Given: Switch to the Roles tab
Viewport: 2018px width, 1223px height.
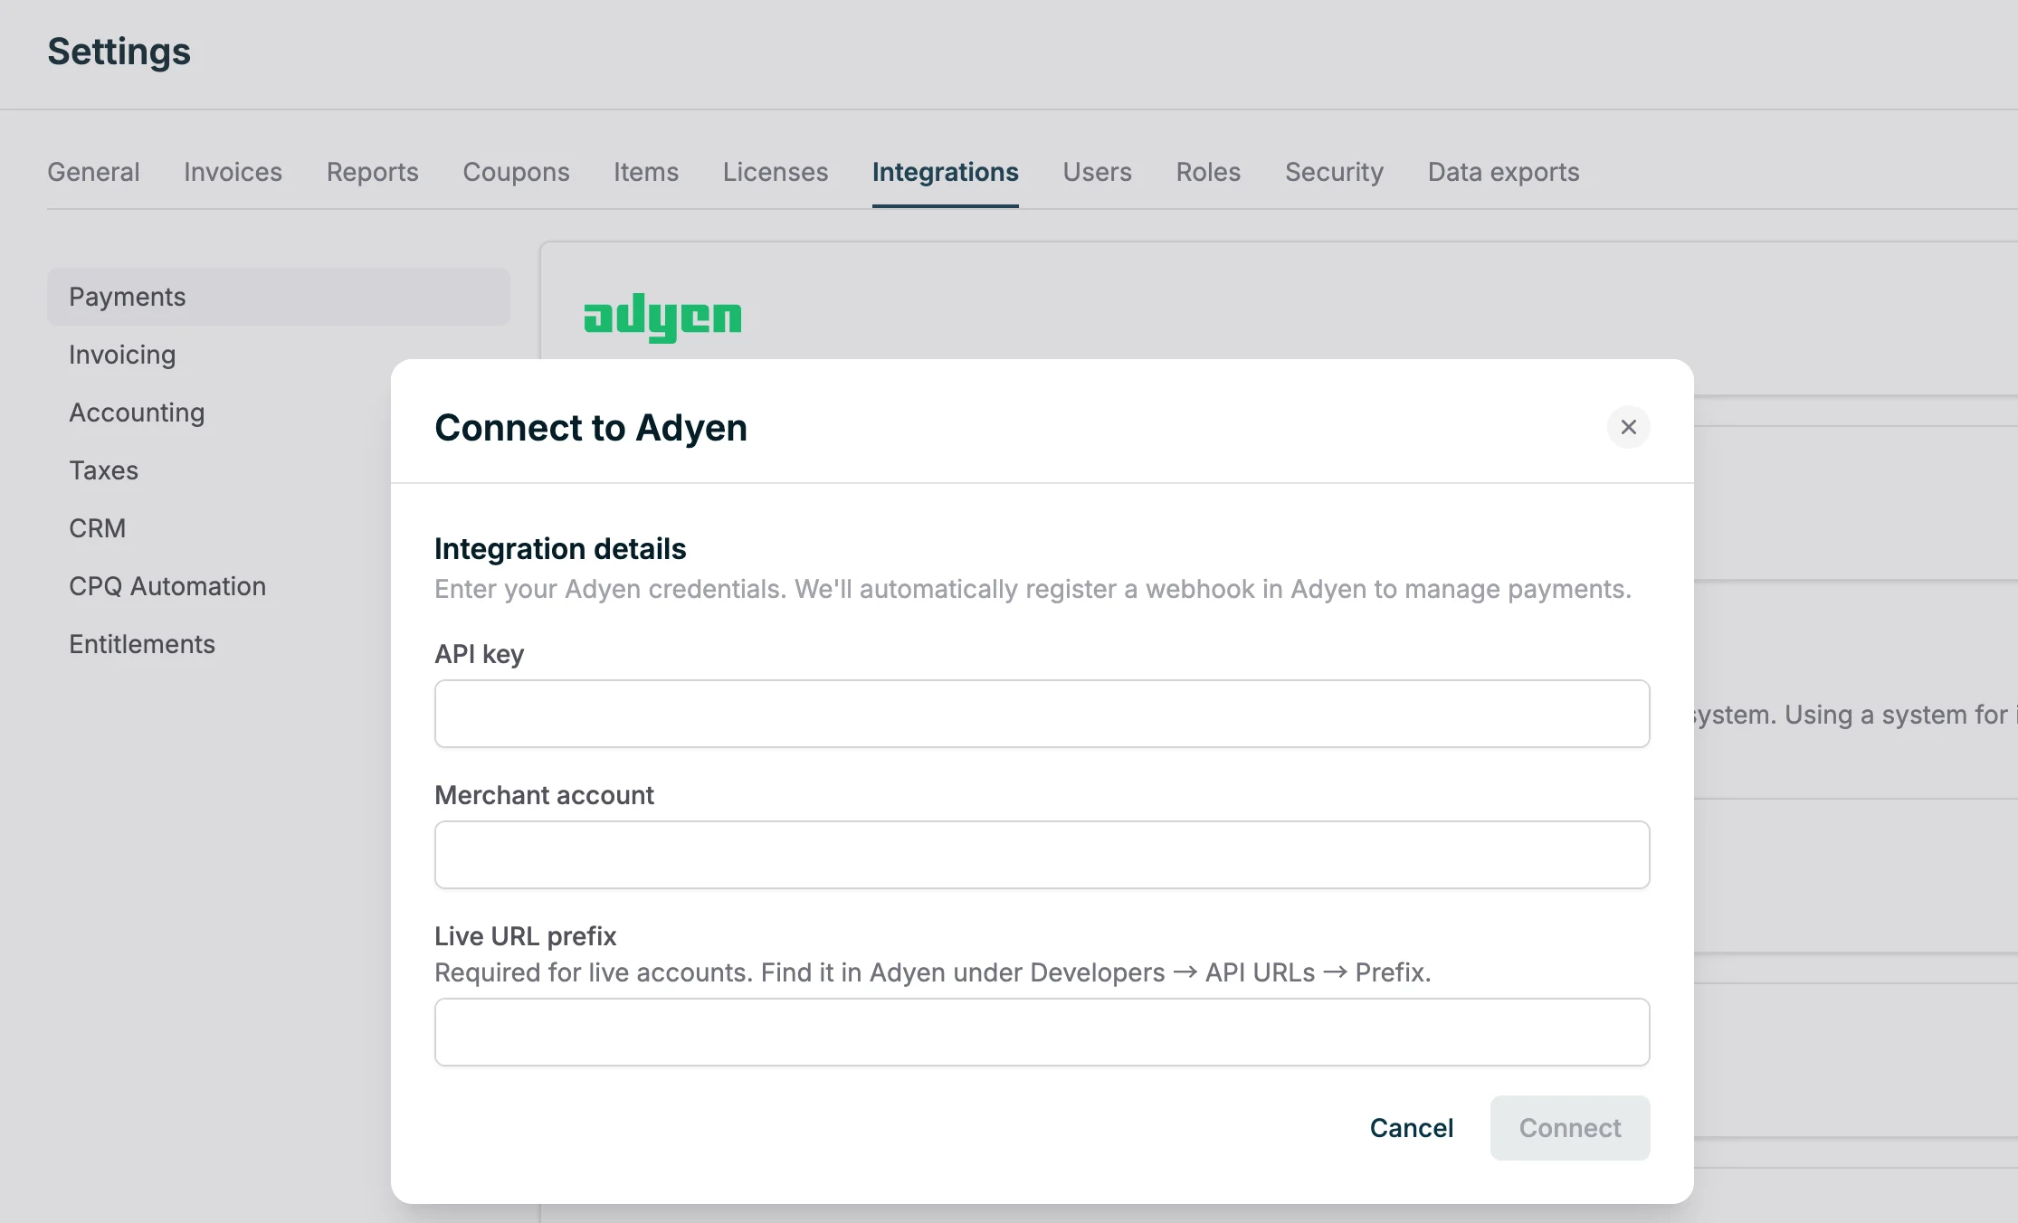Looking at the screenshot, I should tap(1208, 172).
